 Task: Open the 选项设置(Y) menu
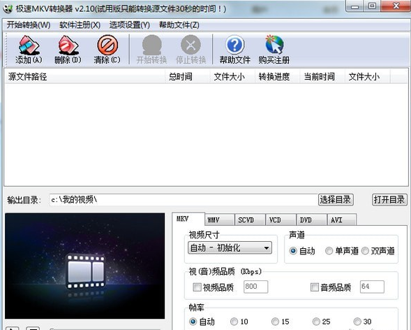coord(130,25)
